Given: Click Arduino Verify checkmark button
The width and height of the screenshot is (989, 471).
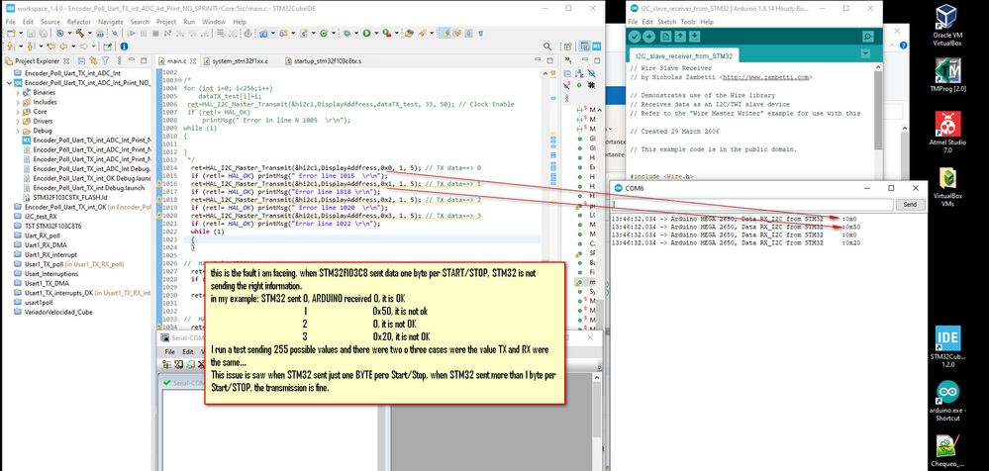Looking at the screenshot, I should (x=634, y=37).
